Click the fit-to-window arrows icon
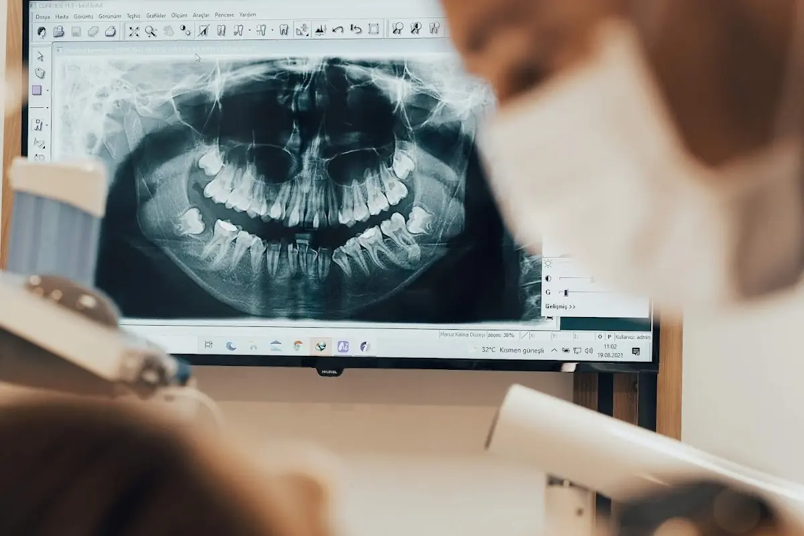The height and width of the screenshot is (536, 804). 134,31
